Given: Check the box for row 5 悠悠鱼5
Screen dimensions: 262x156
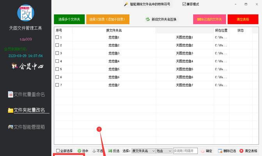Looking at the screenshot, I should click(x=57, y=69).
